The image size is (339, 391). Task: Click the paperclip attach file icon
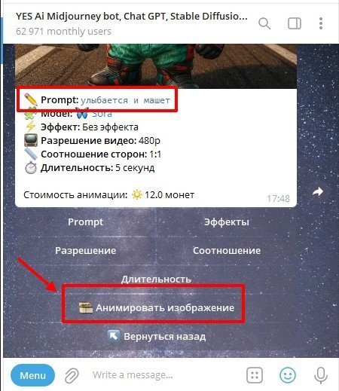coord(72,375)
